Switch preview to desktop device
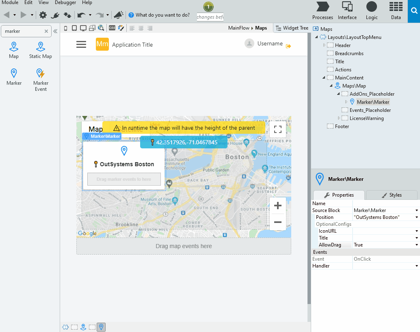Image resolution: width=420 pixels, height=332 pixels. coord(83,28)
